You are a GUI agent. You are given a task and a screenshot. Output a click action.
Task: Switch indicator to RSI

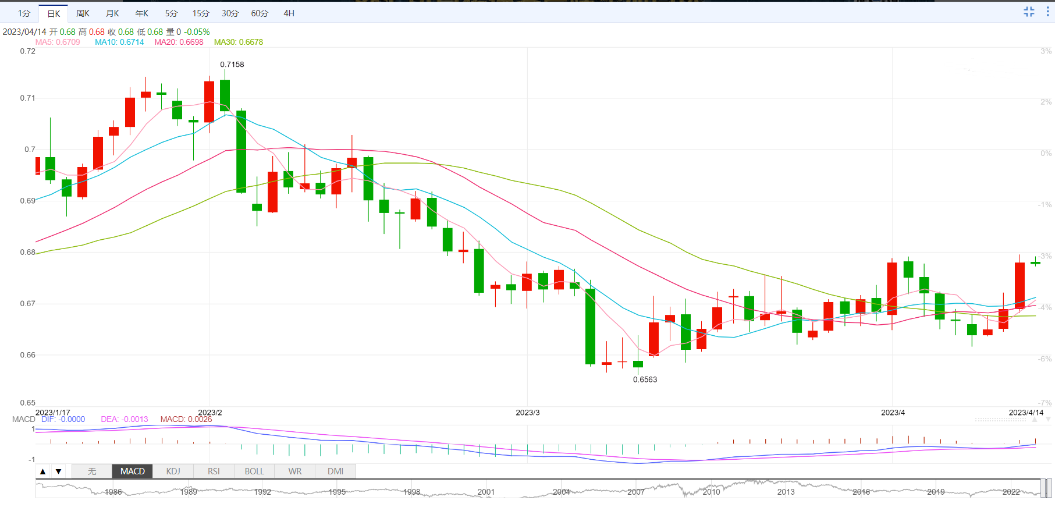[214, 471]
